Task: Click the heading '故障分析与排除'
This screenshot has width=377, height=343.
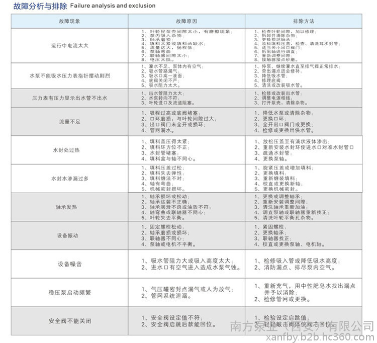Action: tap(40, 6)
